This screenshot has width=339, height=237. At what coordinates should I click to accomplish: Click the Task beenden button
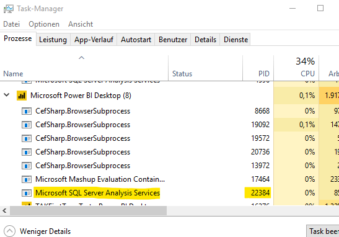[x=322, y=231]
